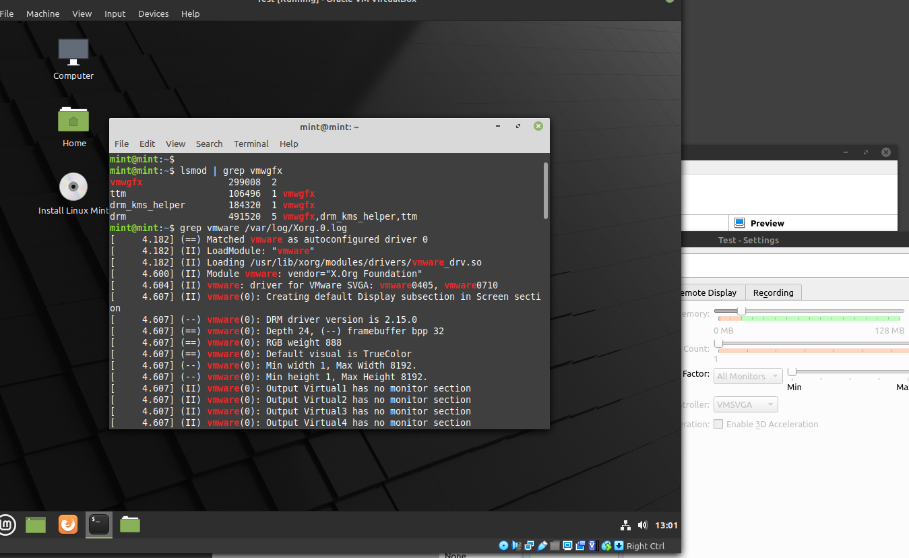Minimize the mint@mint terminal window

[498, 126]
